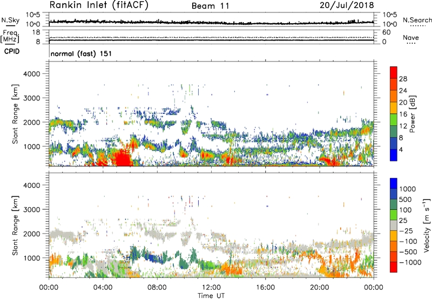Viewport: 432px width, 299px height.
Task: Click the red bottom velocity colorbar swatch
Action: point(394,267)
